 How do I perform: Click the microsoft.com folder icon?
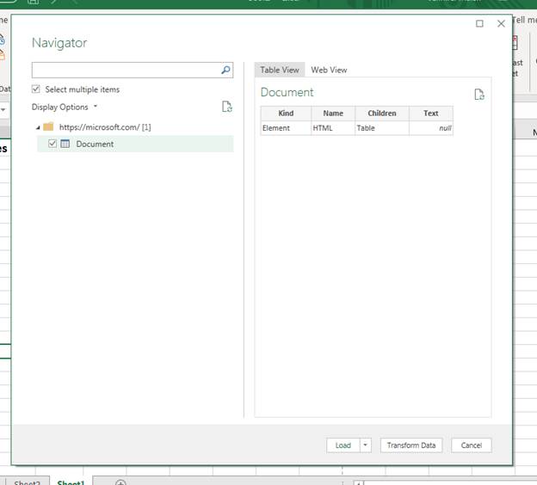pos(48,126)
